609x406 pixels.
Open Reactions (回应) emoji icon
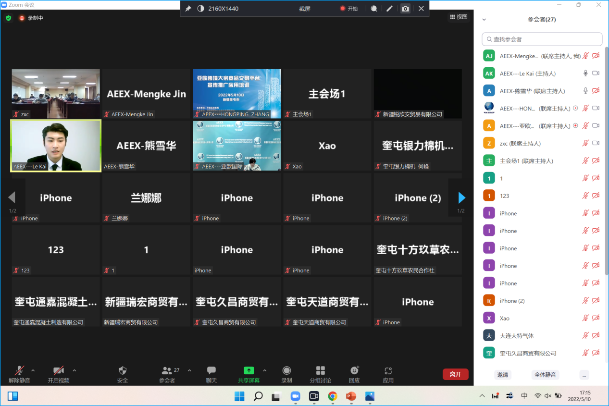[354, 370]
